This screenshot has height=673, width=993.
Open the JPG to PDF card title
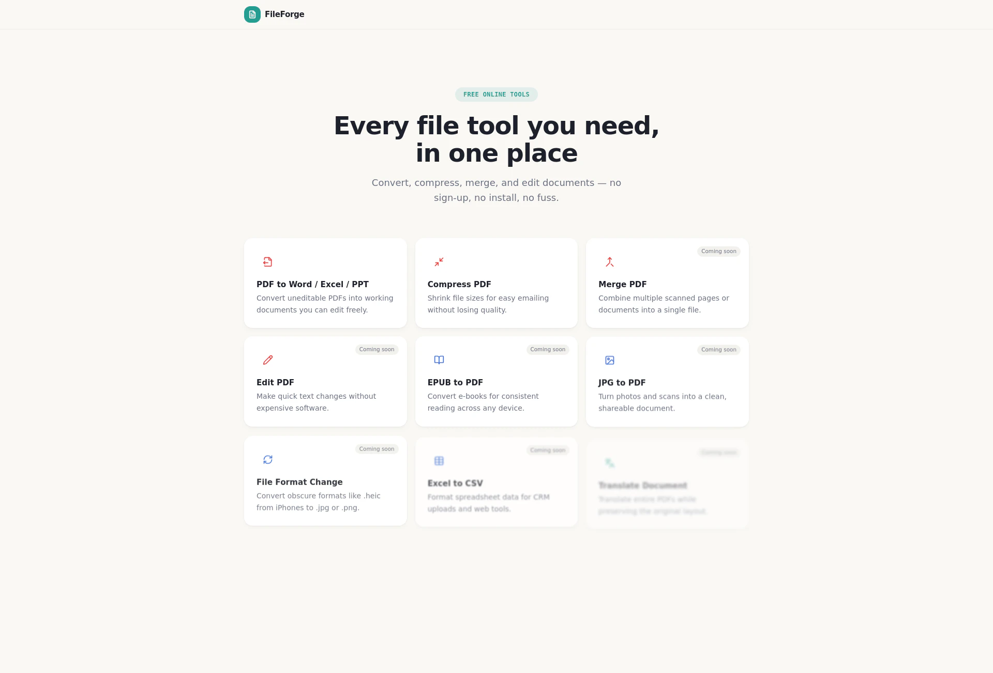coord(622,383)
